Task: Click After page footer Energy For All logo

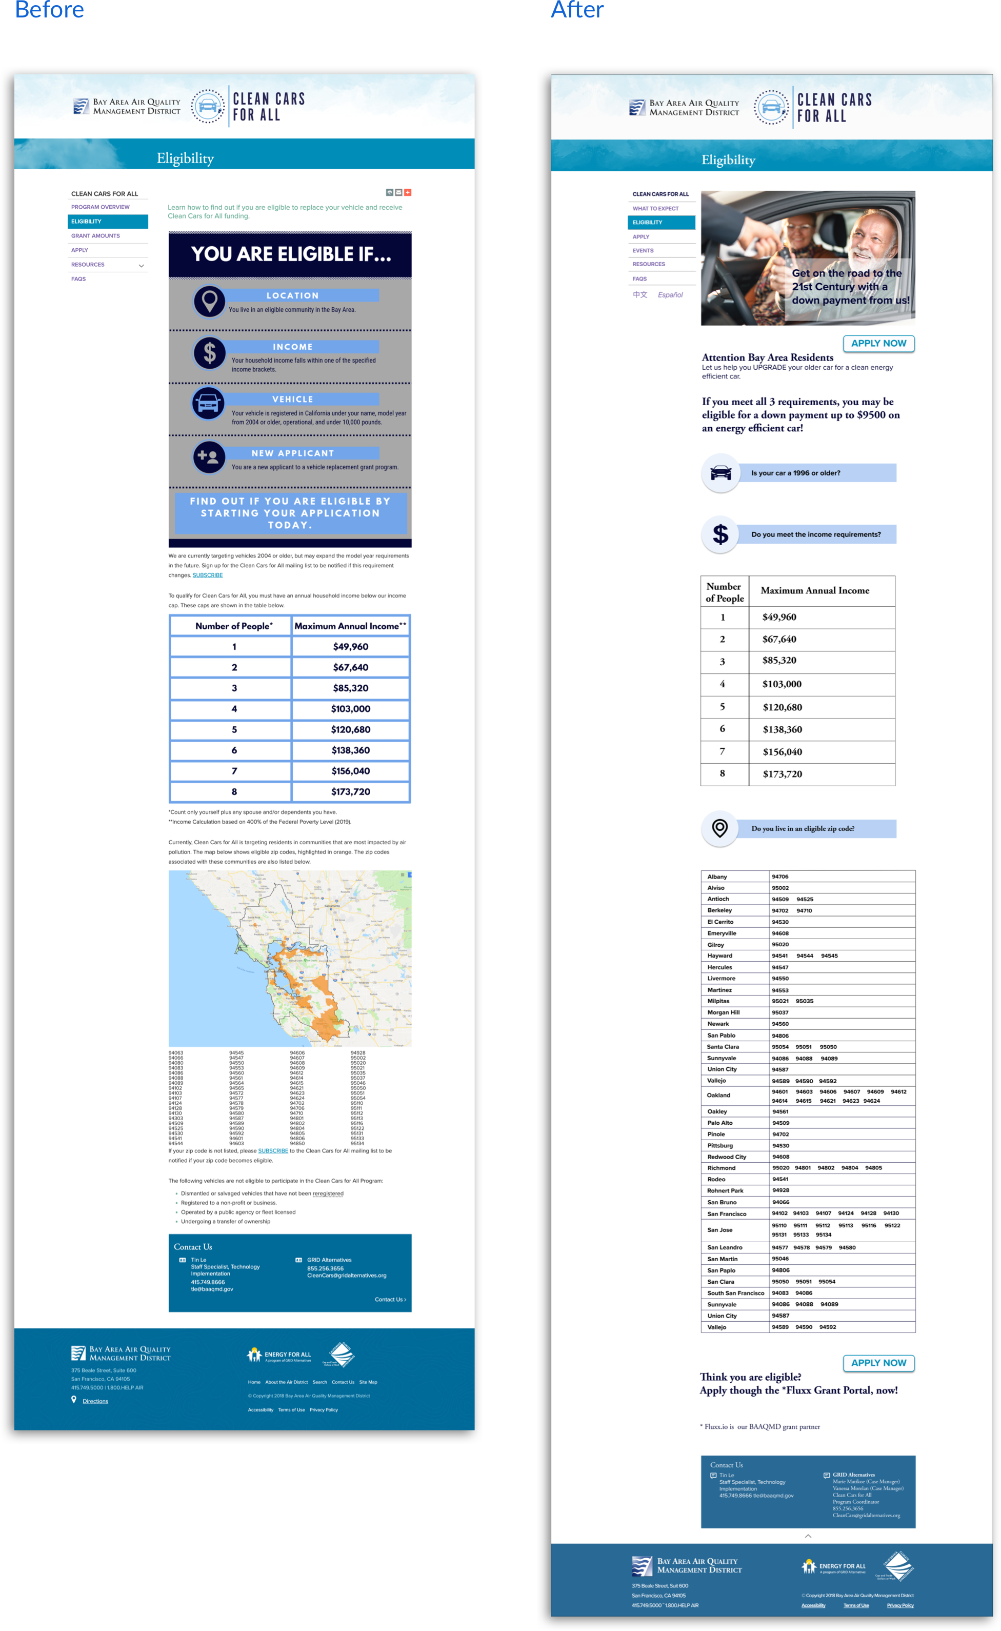Action: [x=833, y=1567]
